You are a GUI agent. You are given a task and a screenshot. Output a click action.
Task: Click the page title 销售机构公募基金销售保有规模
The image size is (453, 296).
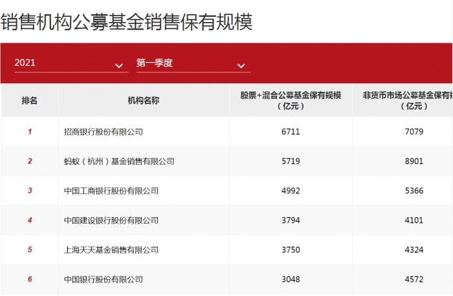coord(127,22)
